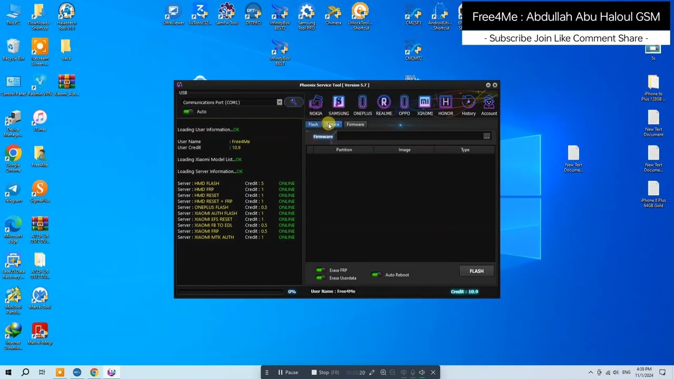The height and width of the screenshot is (379, 674).
Task: Open DFTPRO desktop shortcut
Action: tap(253, 15)
